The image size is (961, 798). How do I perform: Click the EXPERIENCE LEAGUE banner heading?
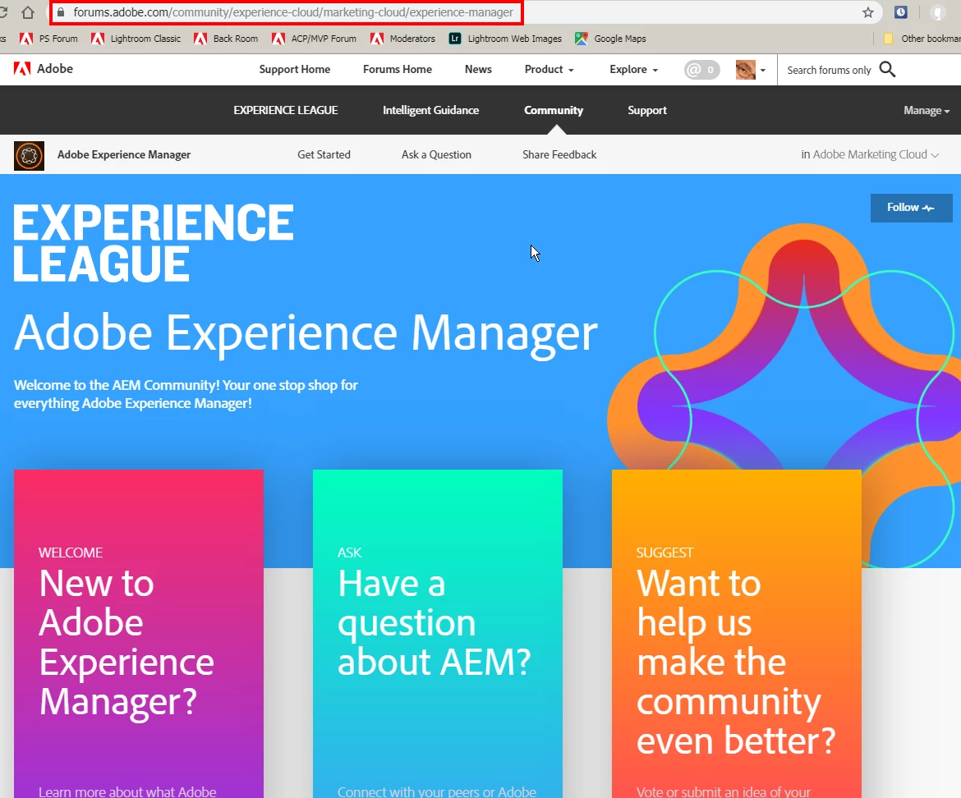tap(154, 243)
